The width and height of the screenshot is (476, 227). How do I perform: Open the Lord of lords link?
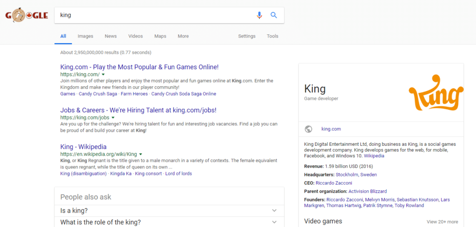[178, 174]
